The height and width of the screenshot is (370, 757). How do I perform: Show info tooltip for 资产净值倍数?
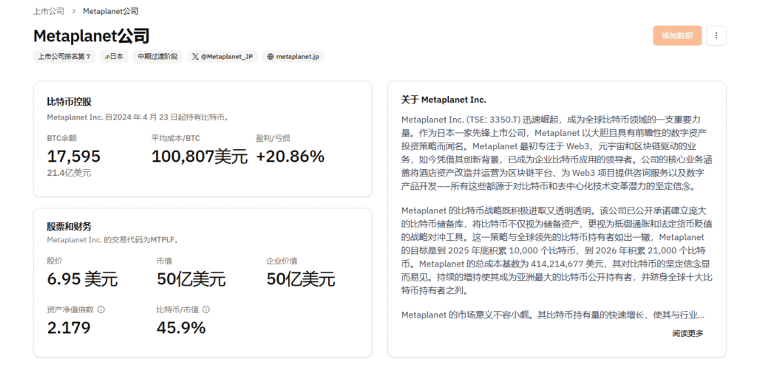[x=101, y=309]
